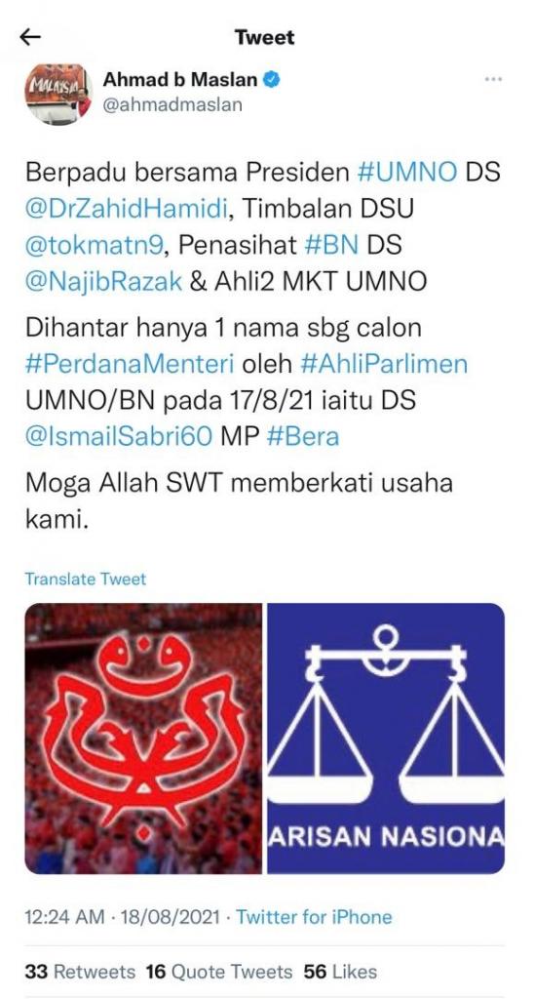Open the @NajibRazak mention
Image resolution: width=534 pixels, height=999 pixels.
click(103, 282)
